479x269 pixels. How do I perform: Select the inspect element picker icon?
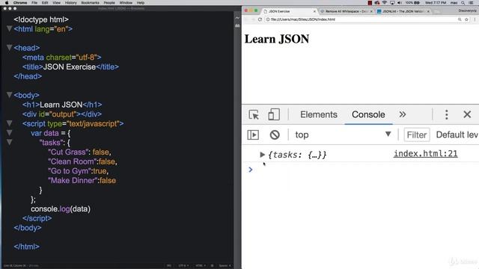(x=254, y=114)
